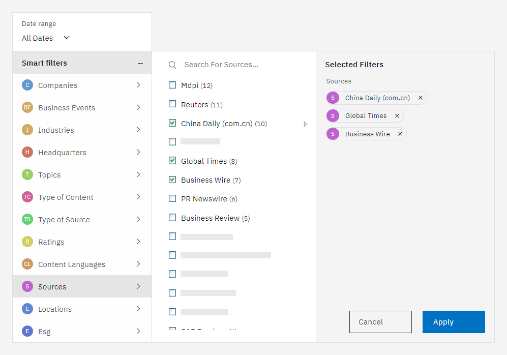Collapse Smart filters with minus icon
The width and height of the screenshot is (507, 355).
point(140,64)
